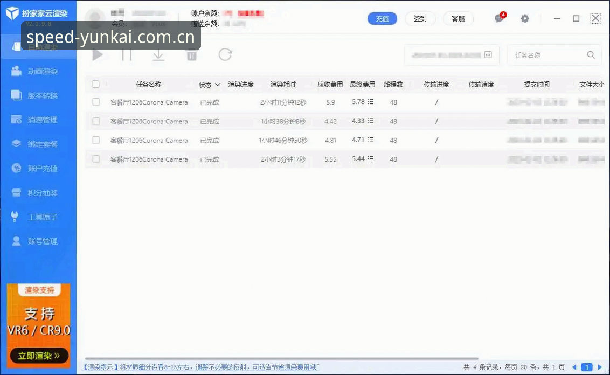
Task: Select the 4.81 receivable fee cell
Action: [x=330, y=141]
